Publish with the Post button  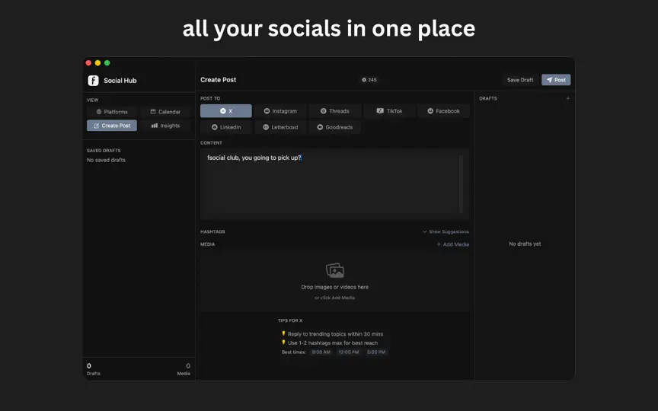point(556,80)
